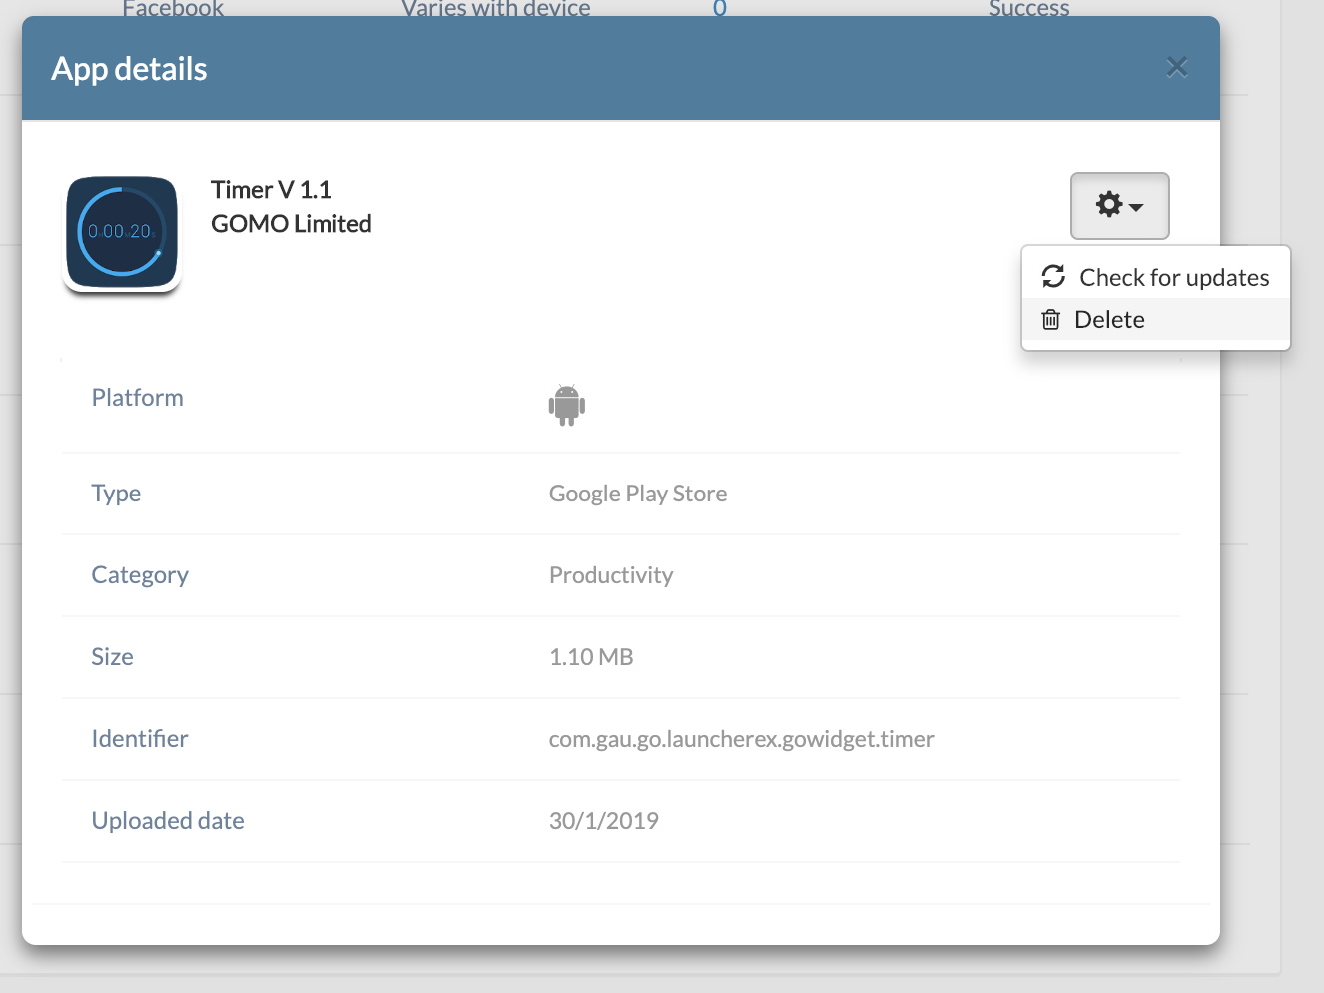Click the Google Play Store type value
The width and height of the screenshot is (1324, 993).
638,494
